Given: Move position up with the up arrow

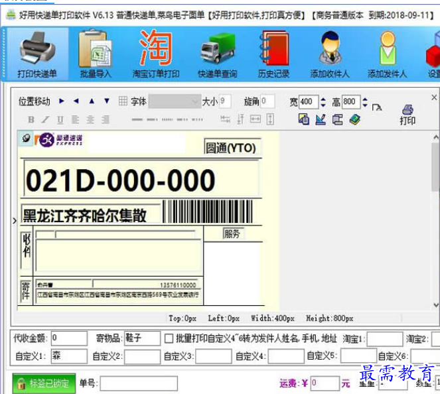Looking at the screenshot, I should point(92,101).
